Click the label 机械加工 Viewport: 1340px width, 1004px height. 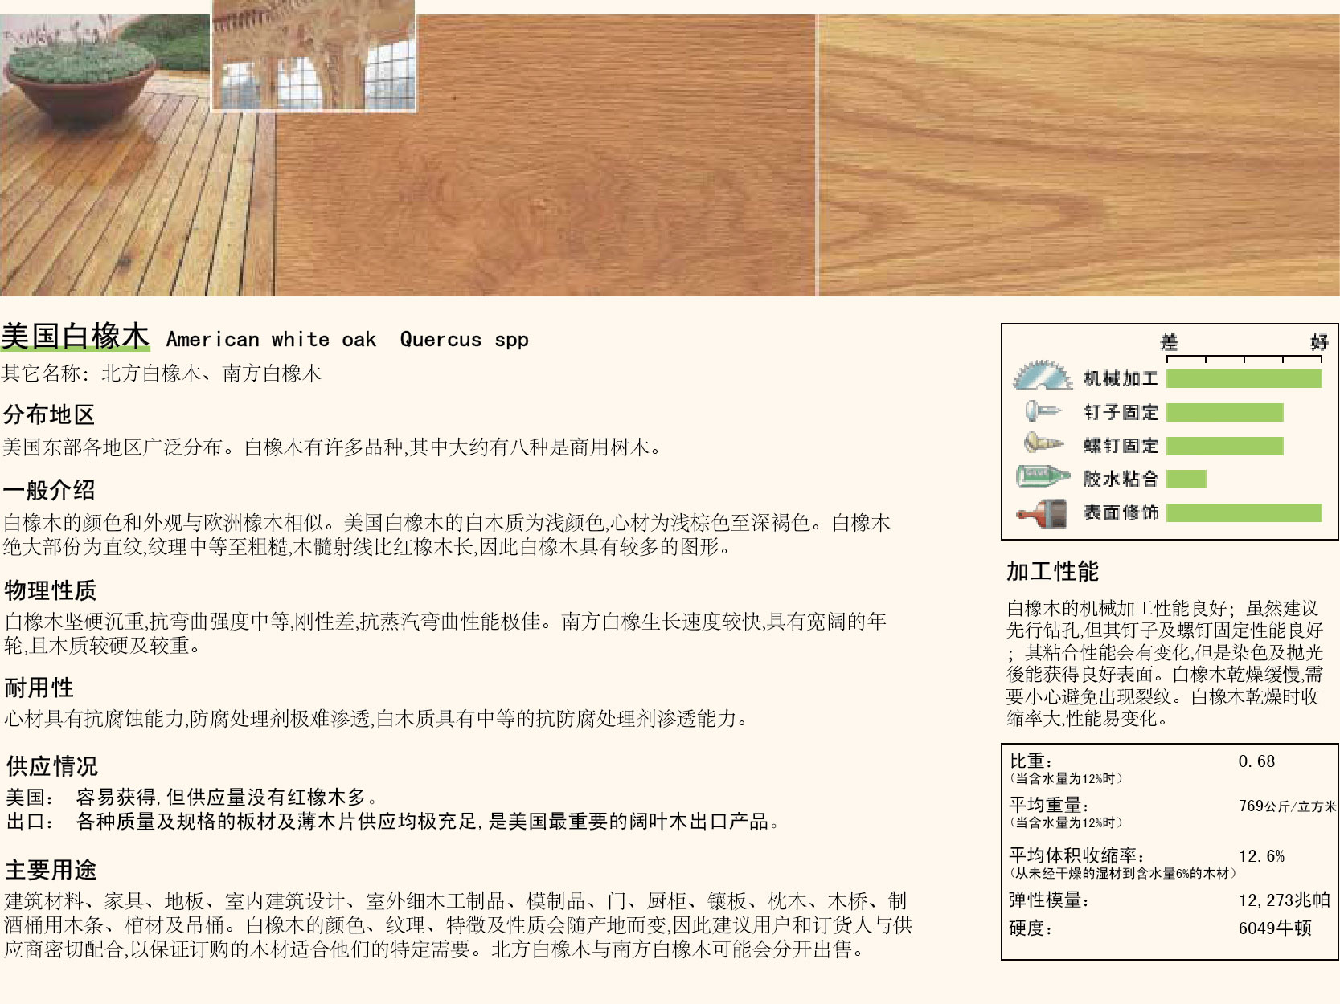pyautogui.click(x=1121, y=378)
